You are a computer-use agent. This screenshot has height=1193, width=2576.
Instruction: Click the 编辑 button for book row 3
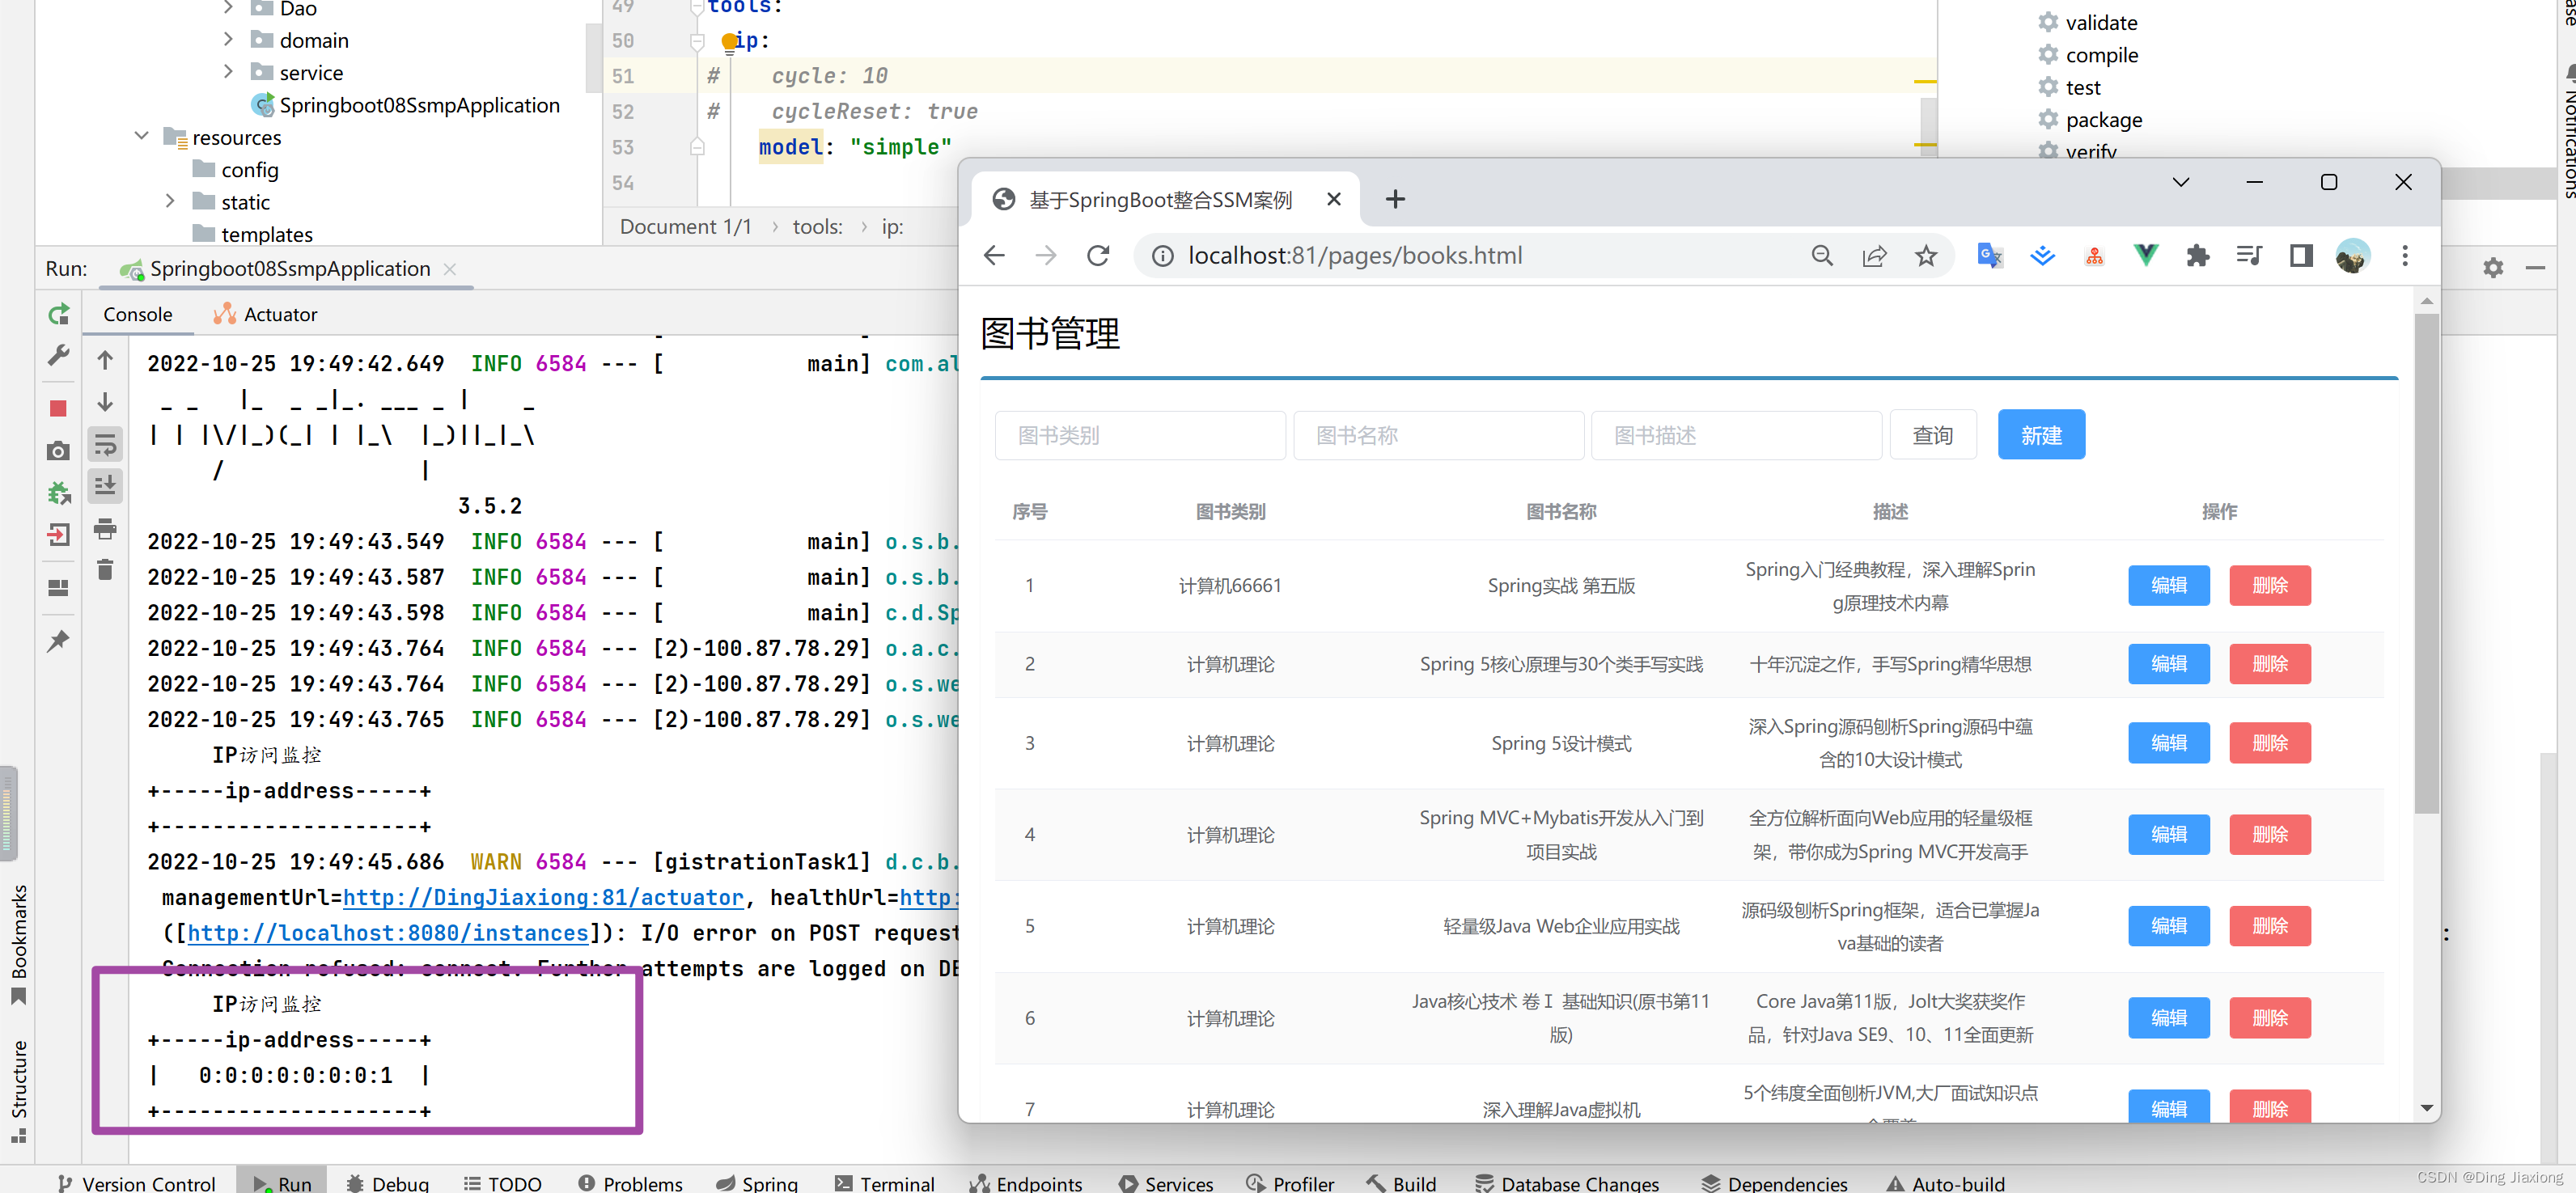pyautogui.click(x=2167, y=742)
